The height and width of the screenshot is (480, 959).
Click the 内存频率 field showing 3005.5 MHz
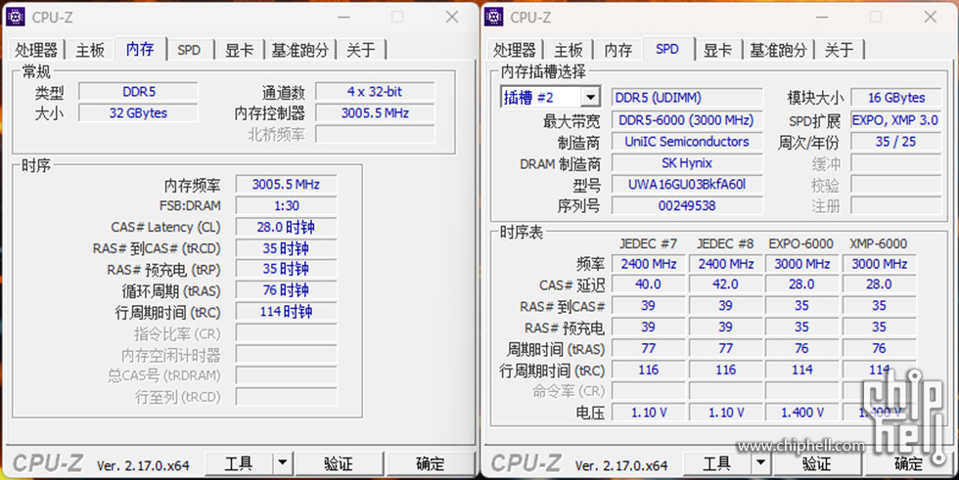tap(285, 184)
